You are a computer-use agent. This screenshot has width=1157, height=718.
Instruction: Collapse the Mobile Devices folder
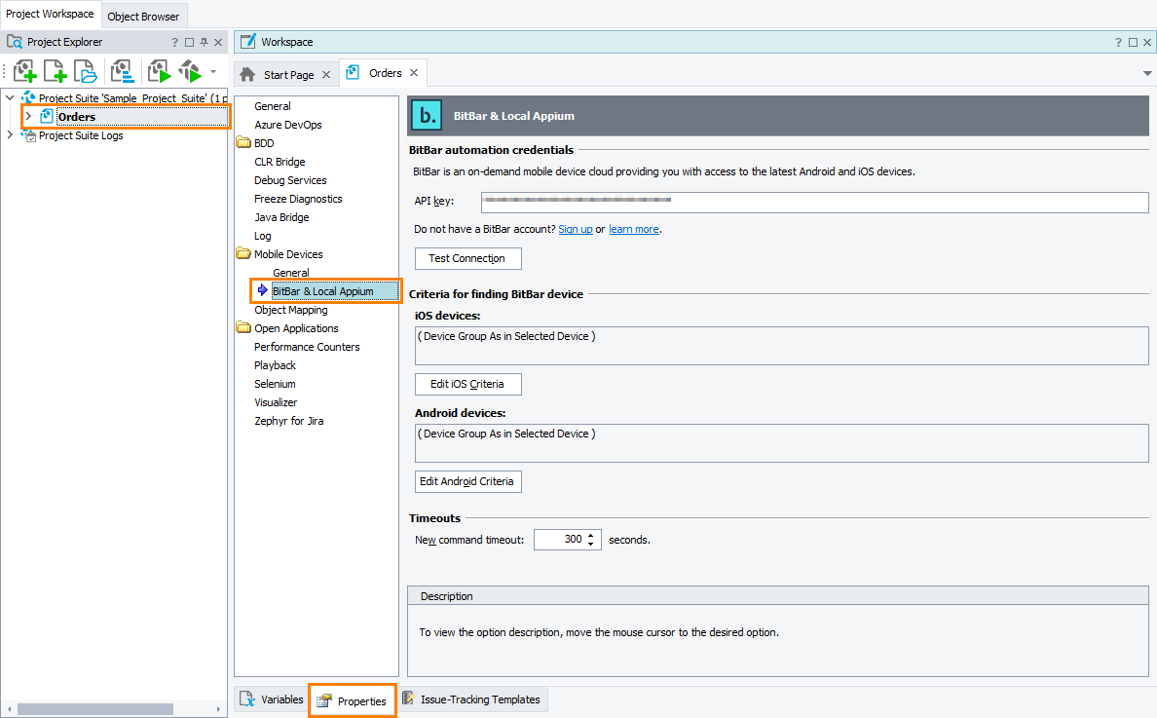pos(243,253)
